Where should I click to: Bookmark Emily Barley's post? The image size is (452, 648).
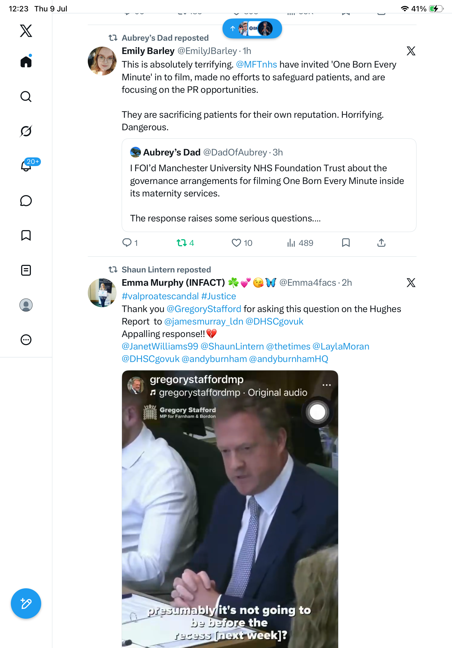(x=346, y=243)
